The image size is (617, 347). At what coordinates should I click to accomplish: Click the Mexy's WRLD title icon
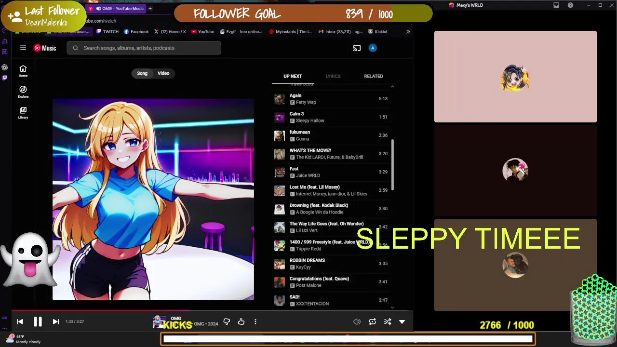point(451,5)
